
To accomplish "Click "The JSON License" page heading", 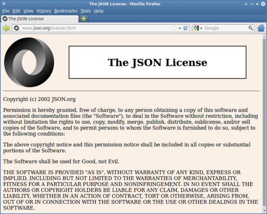I will (157, 62).
